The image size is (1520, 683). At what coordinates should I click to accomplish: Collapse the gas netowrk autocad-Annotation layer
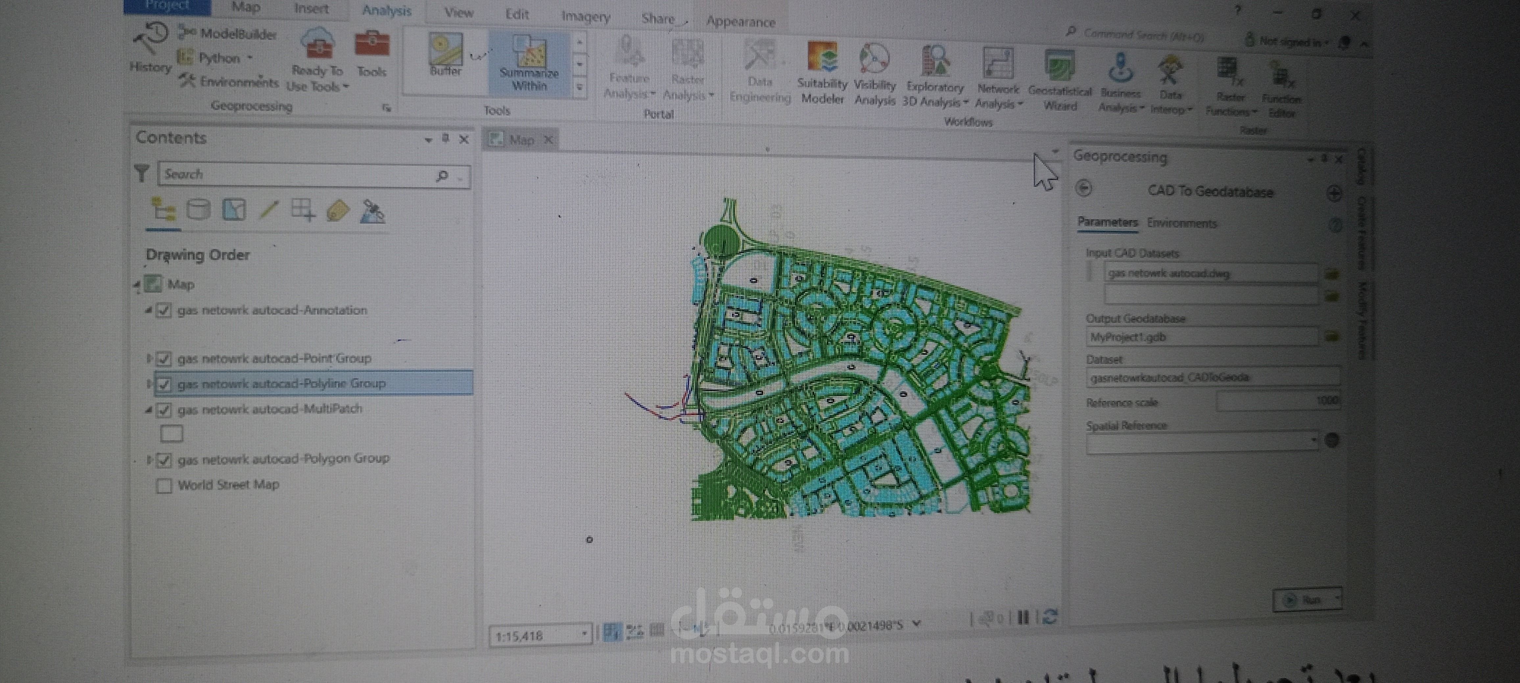click(x=149, y=309)
